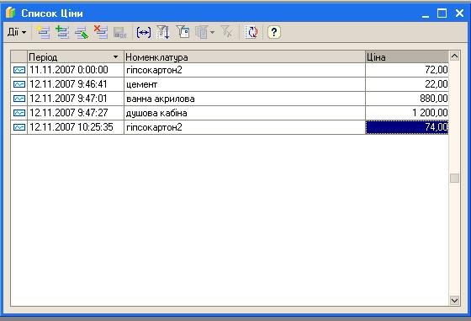Select the душова кабіна cell
The height and width of the screenshot is (321, 471).
click(x=245, y=113)
